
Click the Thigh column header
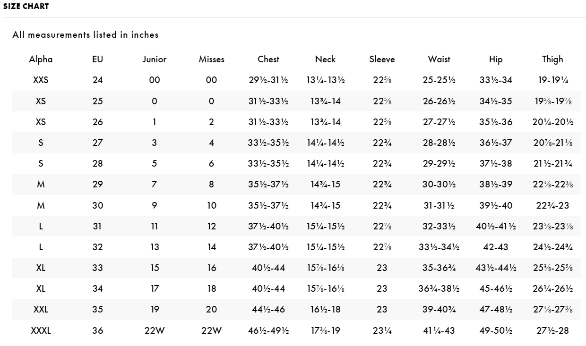(552, 59)
